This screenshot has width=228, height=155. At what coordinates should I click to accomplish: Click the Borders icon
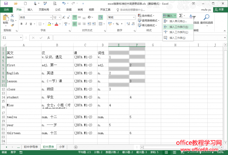40,24
